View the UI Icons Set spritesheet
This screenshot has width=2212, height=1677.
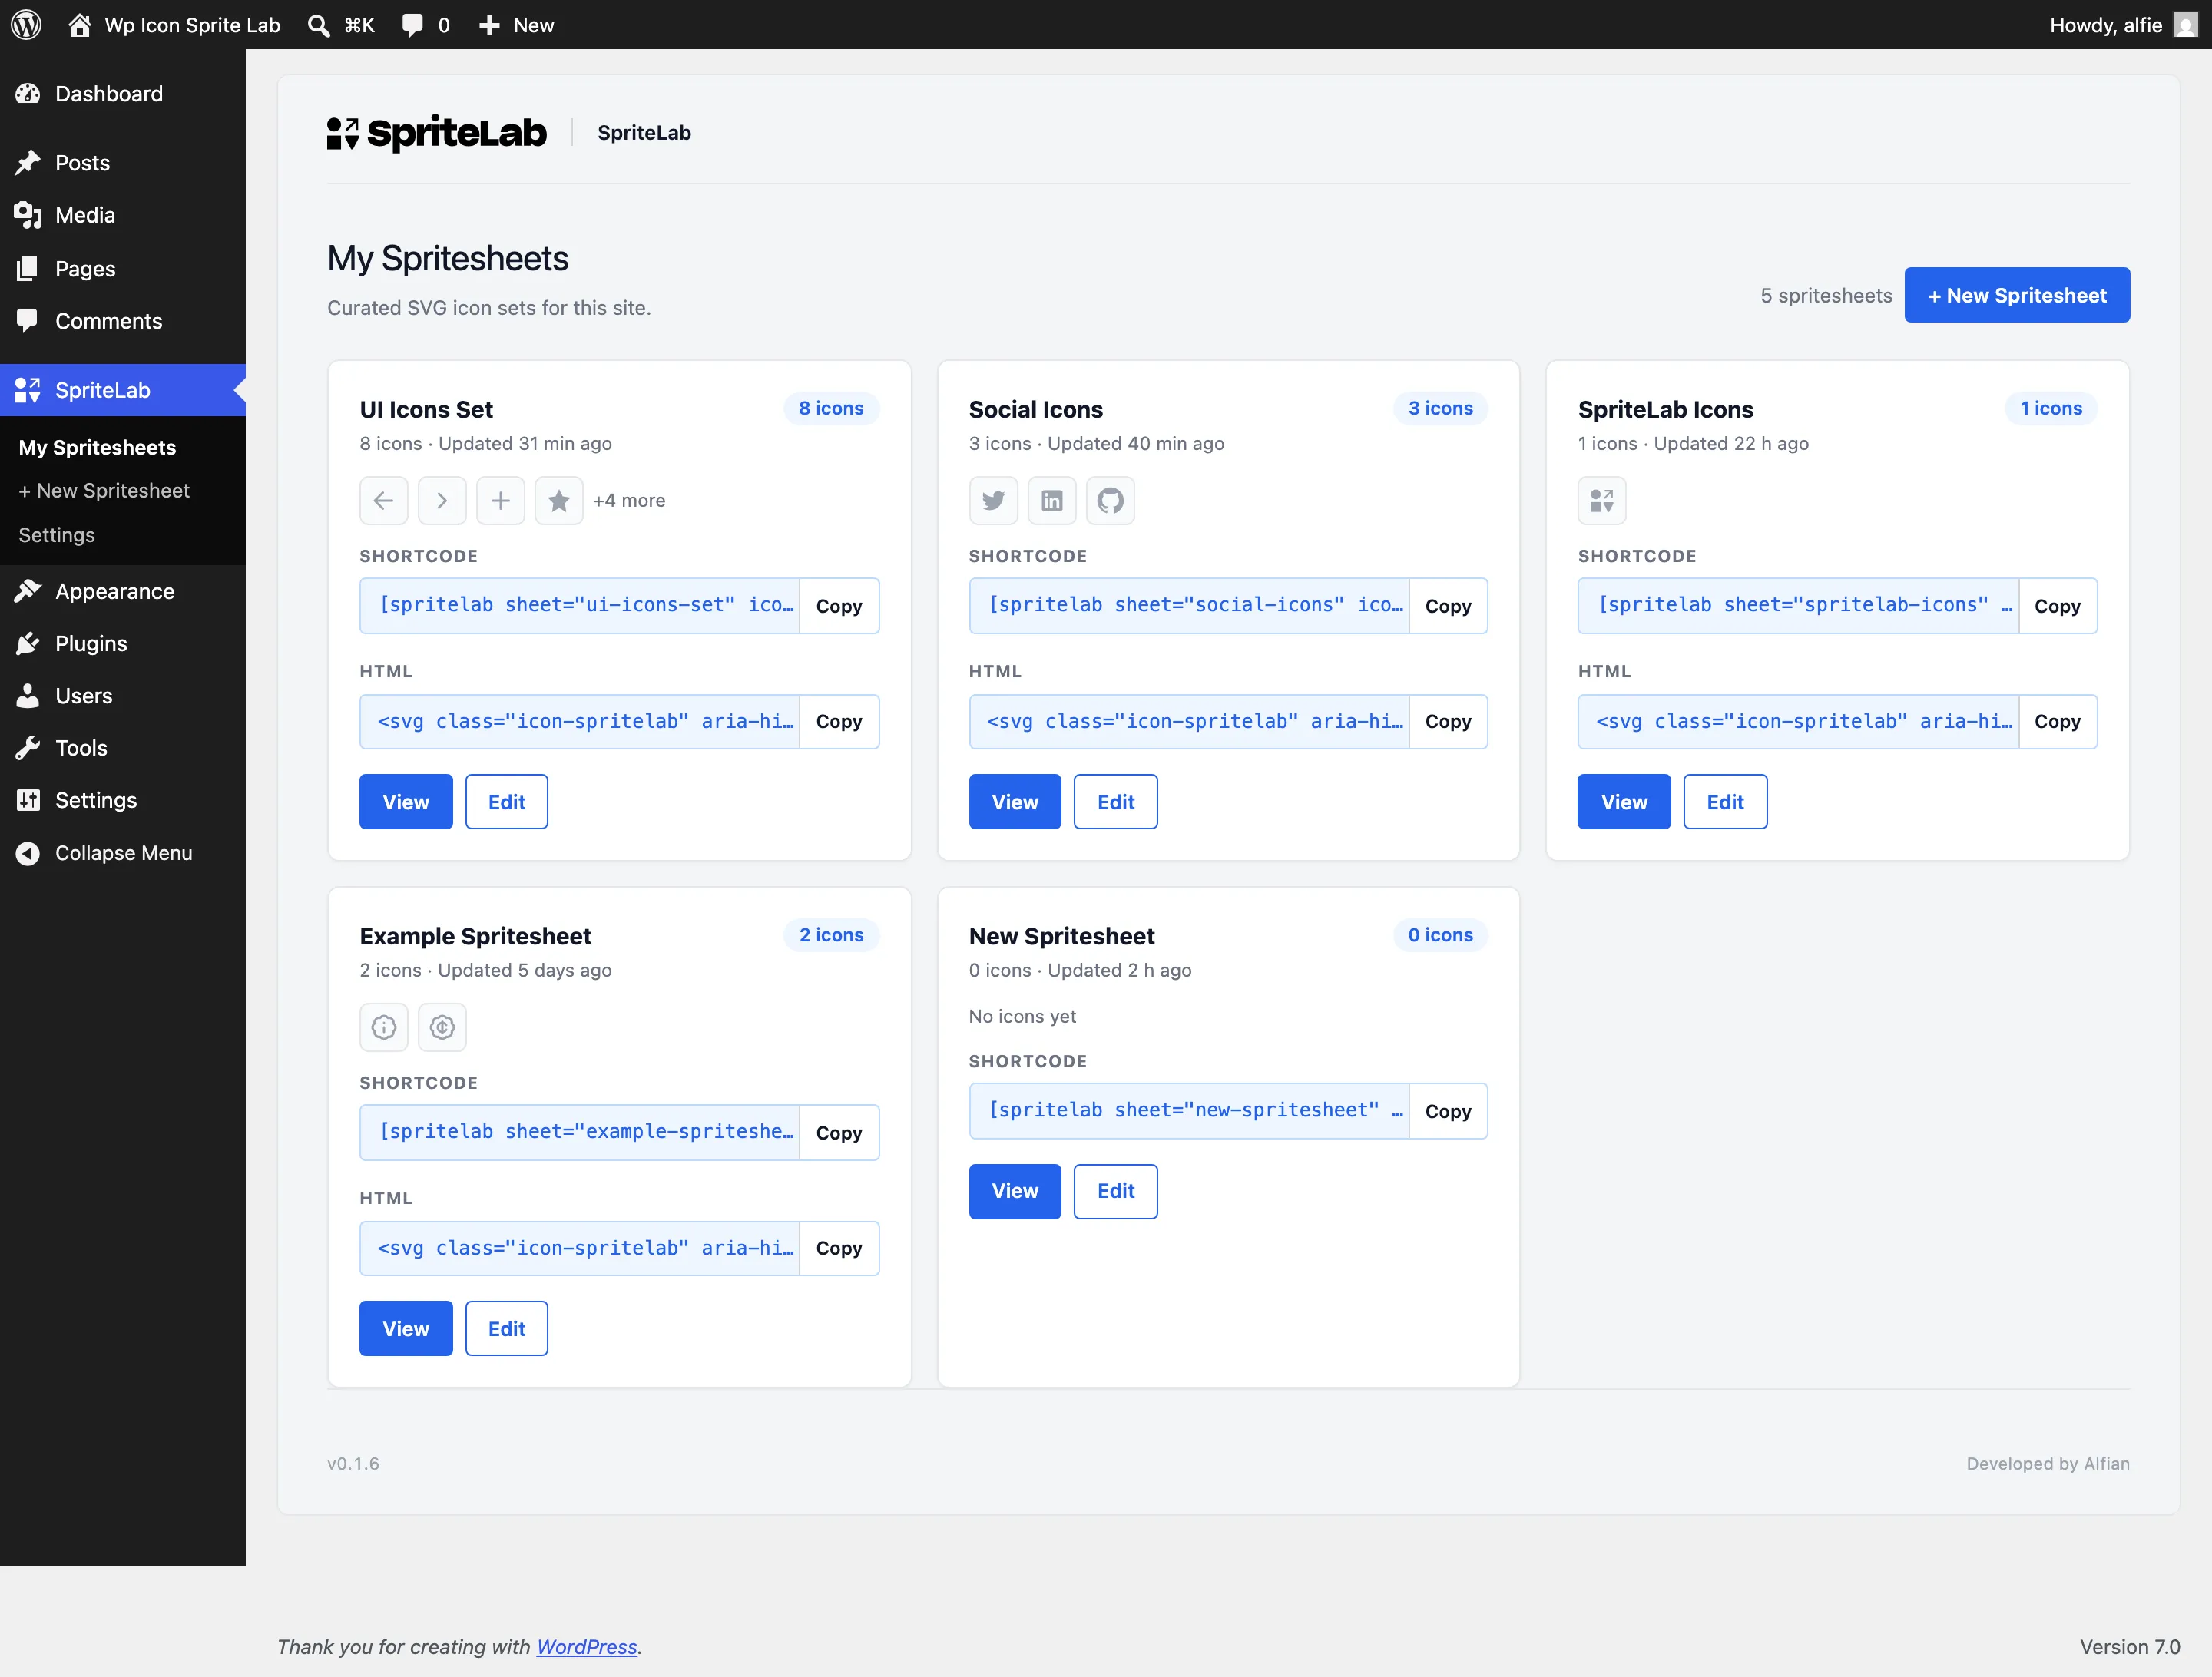tap(406, 802)
